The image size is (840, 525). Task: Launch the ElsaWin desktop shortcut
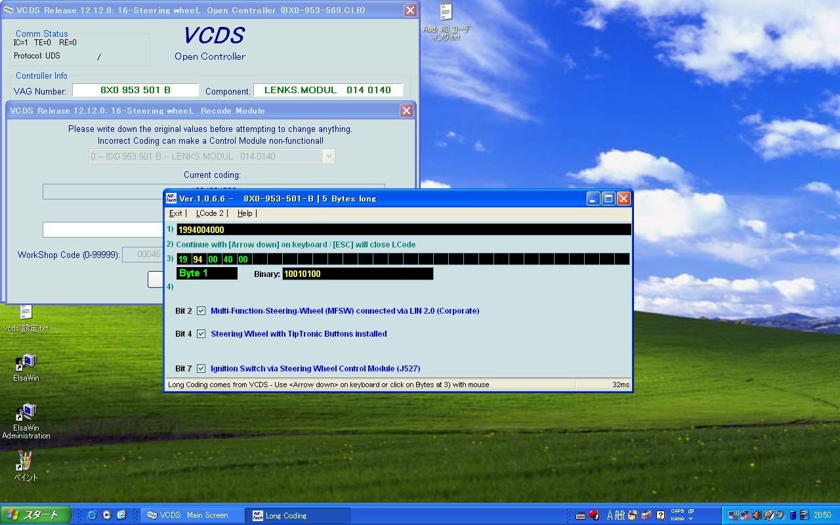26,367
